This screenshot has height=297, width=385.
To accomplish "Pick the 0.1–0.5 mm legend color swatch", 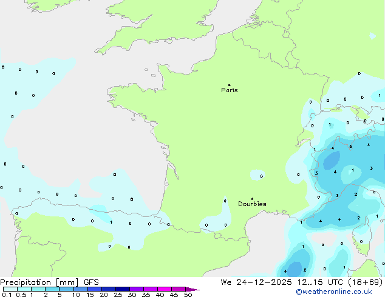I will (x=10, y=289).
